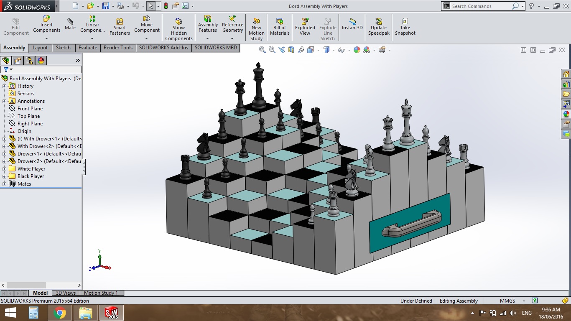Toggle Show Hidden Components
The image size is (571, 321).
[x=178, y=29]
